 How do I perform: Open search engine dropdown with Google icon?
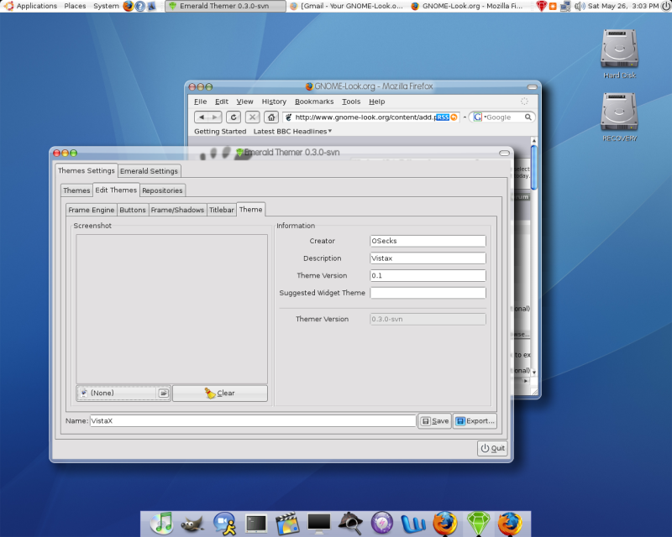pos(479,117)
